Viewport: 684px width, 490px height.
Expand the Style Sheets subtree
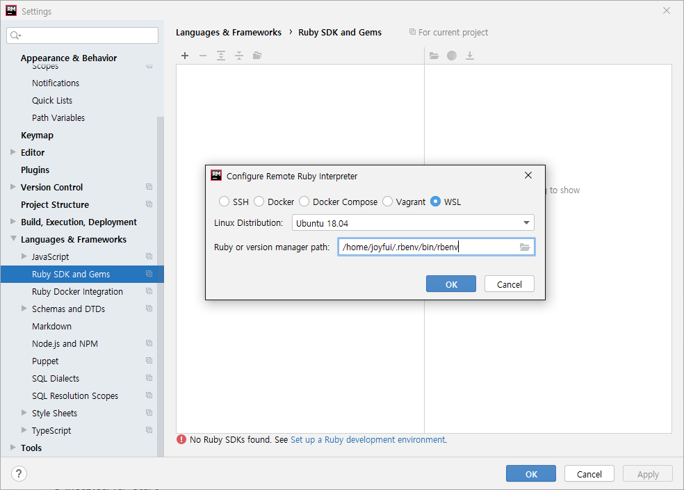[x=24, y=412]
